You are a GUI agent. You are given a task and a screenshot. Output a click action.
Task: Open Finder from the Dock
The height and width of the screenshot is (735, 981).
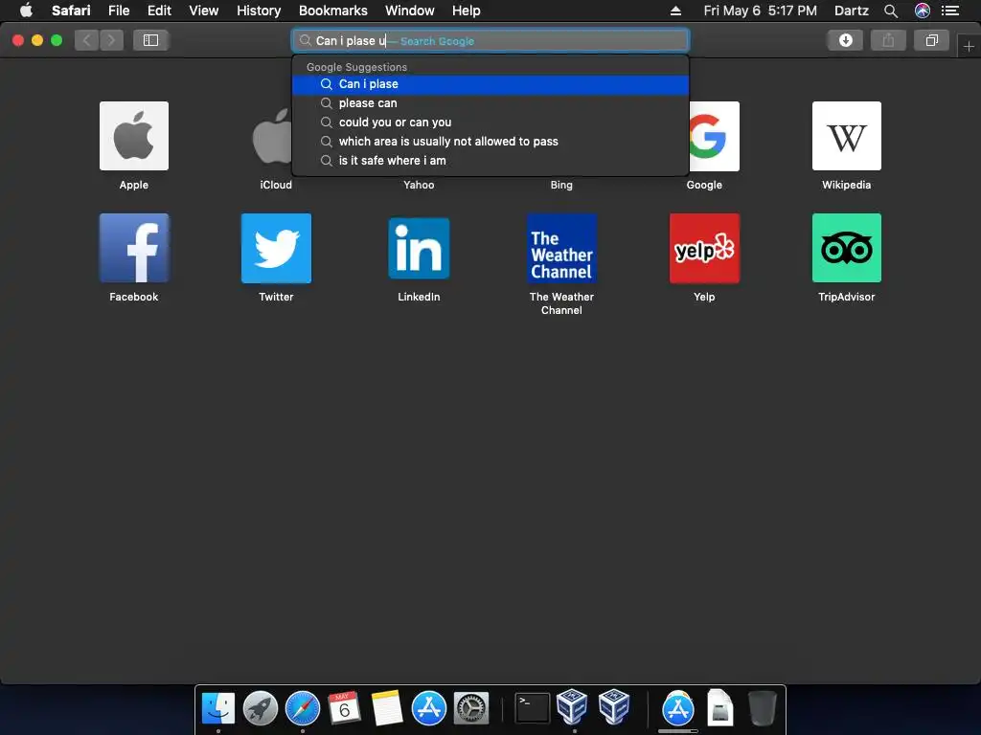pos(218,708)
